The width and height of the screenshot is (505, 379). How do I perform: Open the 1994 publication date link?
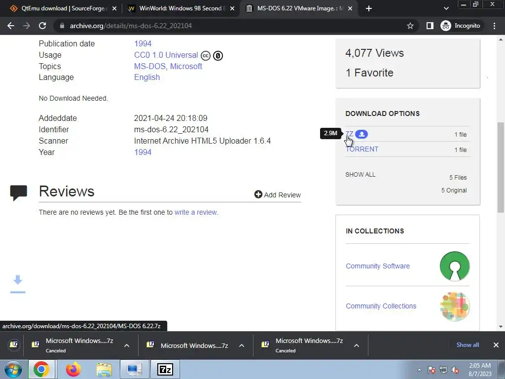pos(143,43)
